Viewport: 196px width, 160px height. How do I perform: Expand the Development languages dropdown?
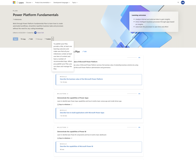tap(62, 2)
